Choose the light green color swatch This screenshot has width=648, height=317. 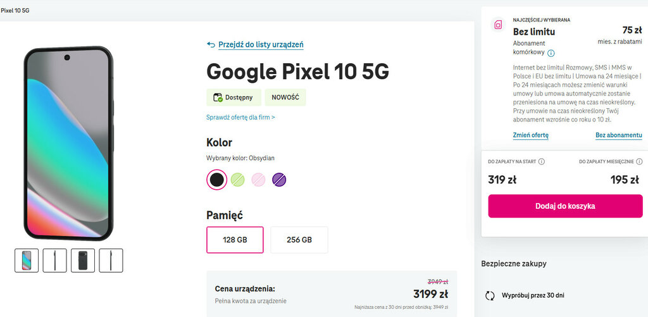pos(237,180)
